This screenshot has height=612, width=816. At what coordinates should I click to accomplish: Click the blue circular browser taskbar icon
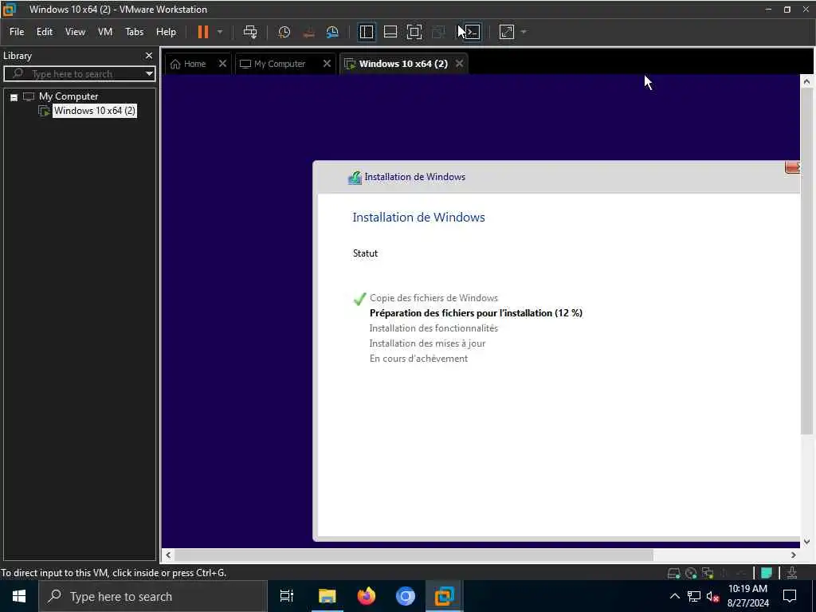(x=406, y=596)
